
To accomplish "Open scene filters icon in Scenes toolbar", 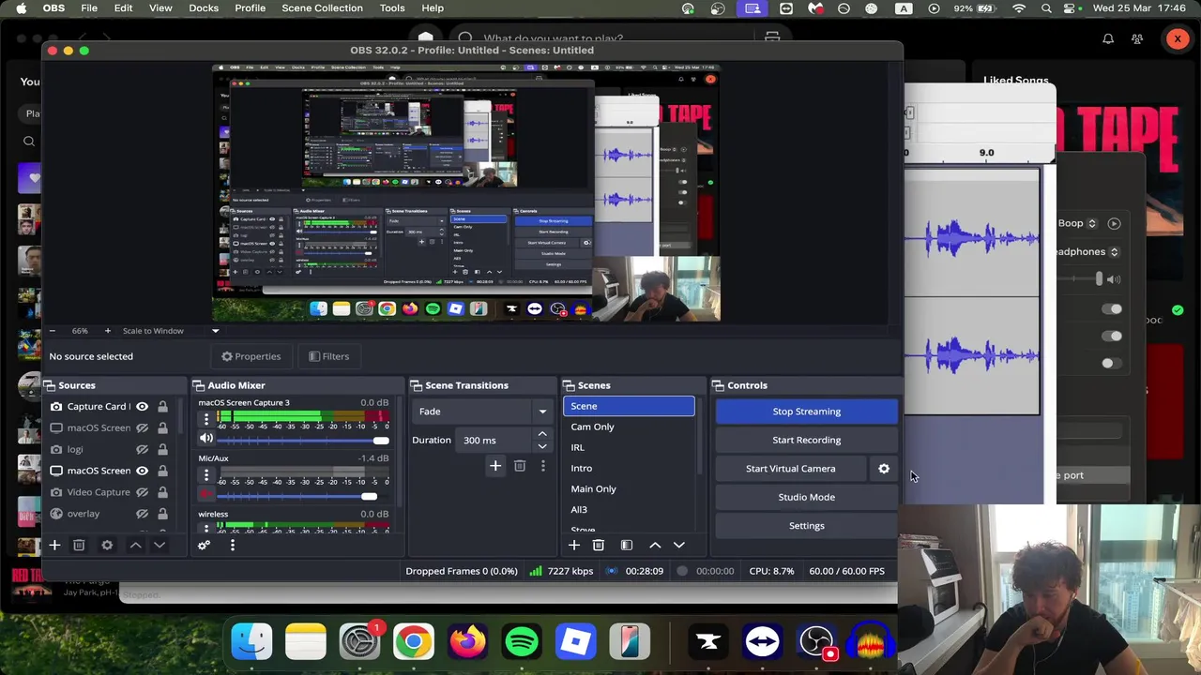I will pyautogui.click(x=627, y=545).
